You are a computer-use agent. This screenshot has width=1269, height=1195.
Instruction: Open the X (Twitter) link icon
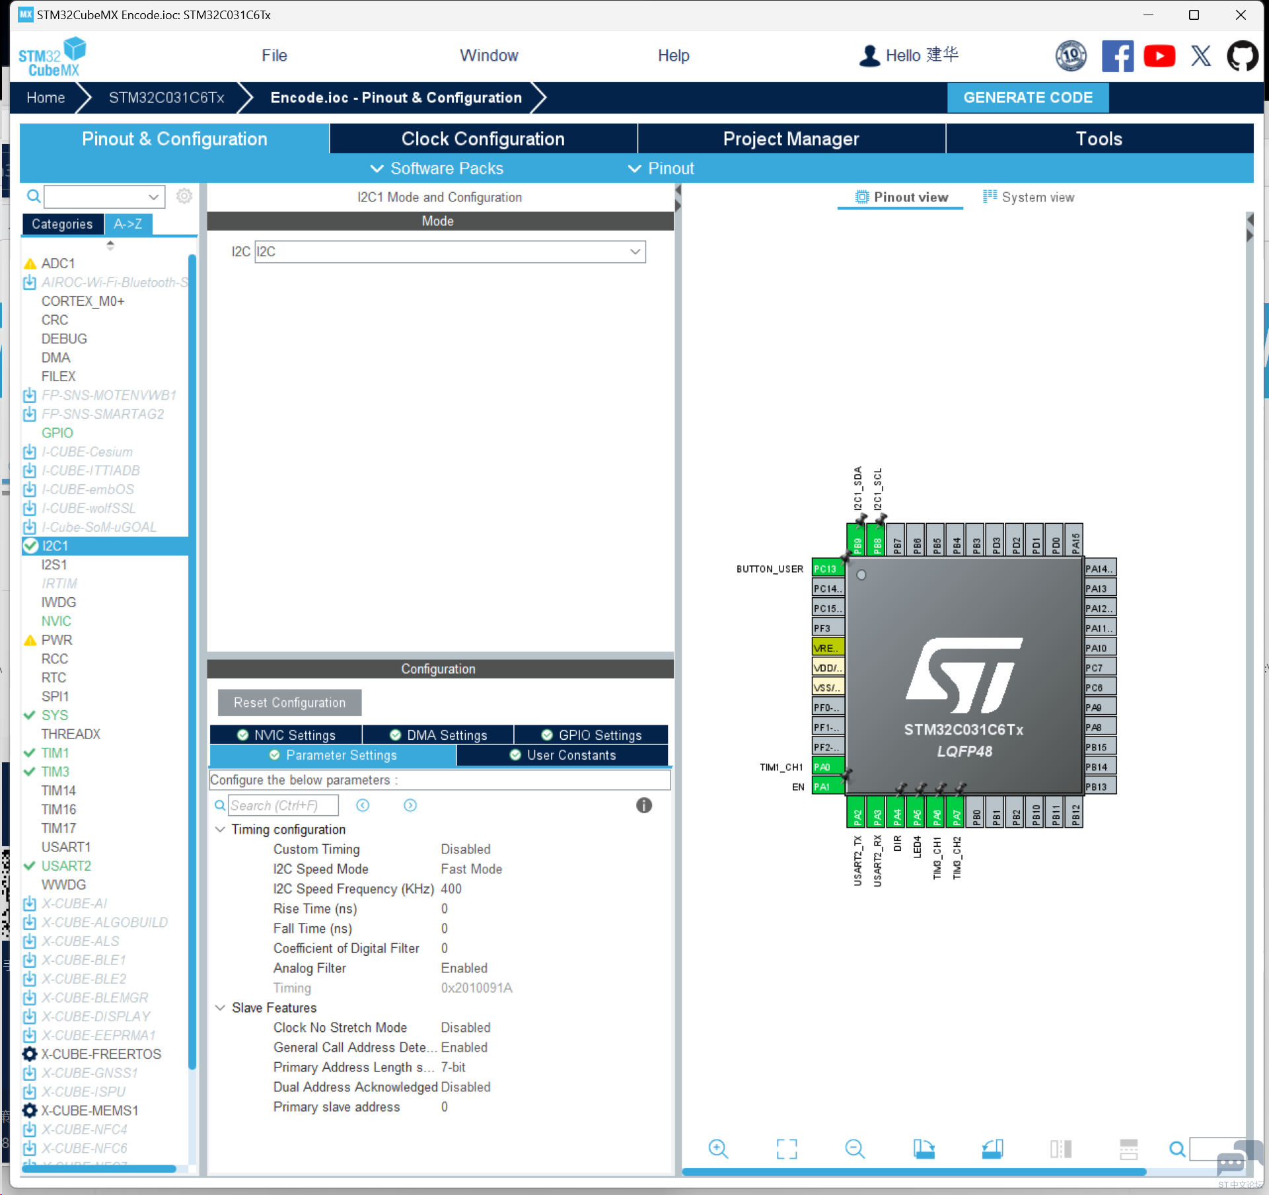1201,55
